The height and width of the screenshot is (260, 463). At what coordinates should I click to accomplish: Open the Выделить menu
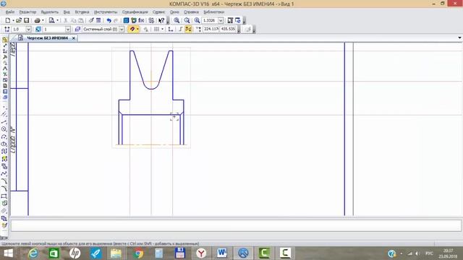click(50, 12)
